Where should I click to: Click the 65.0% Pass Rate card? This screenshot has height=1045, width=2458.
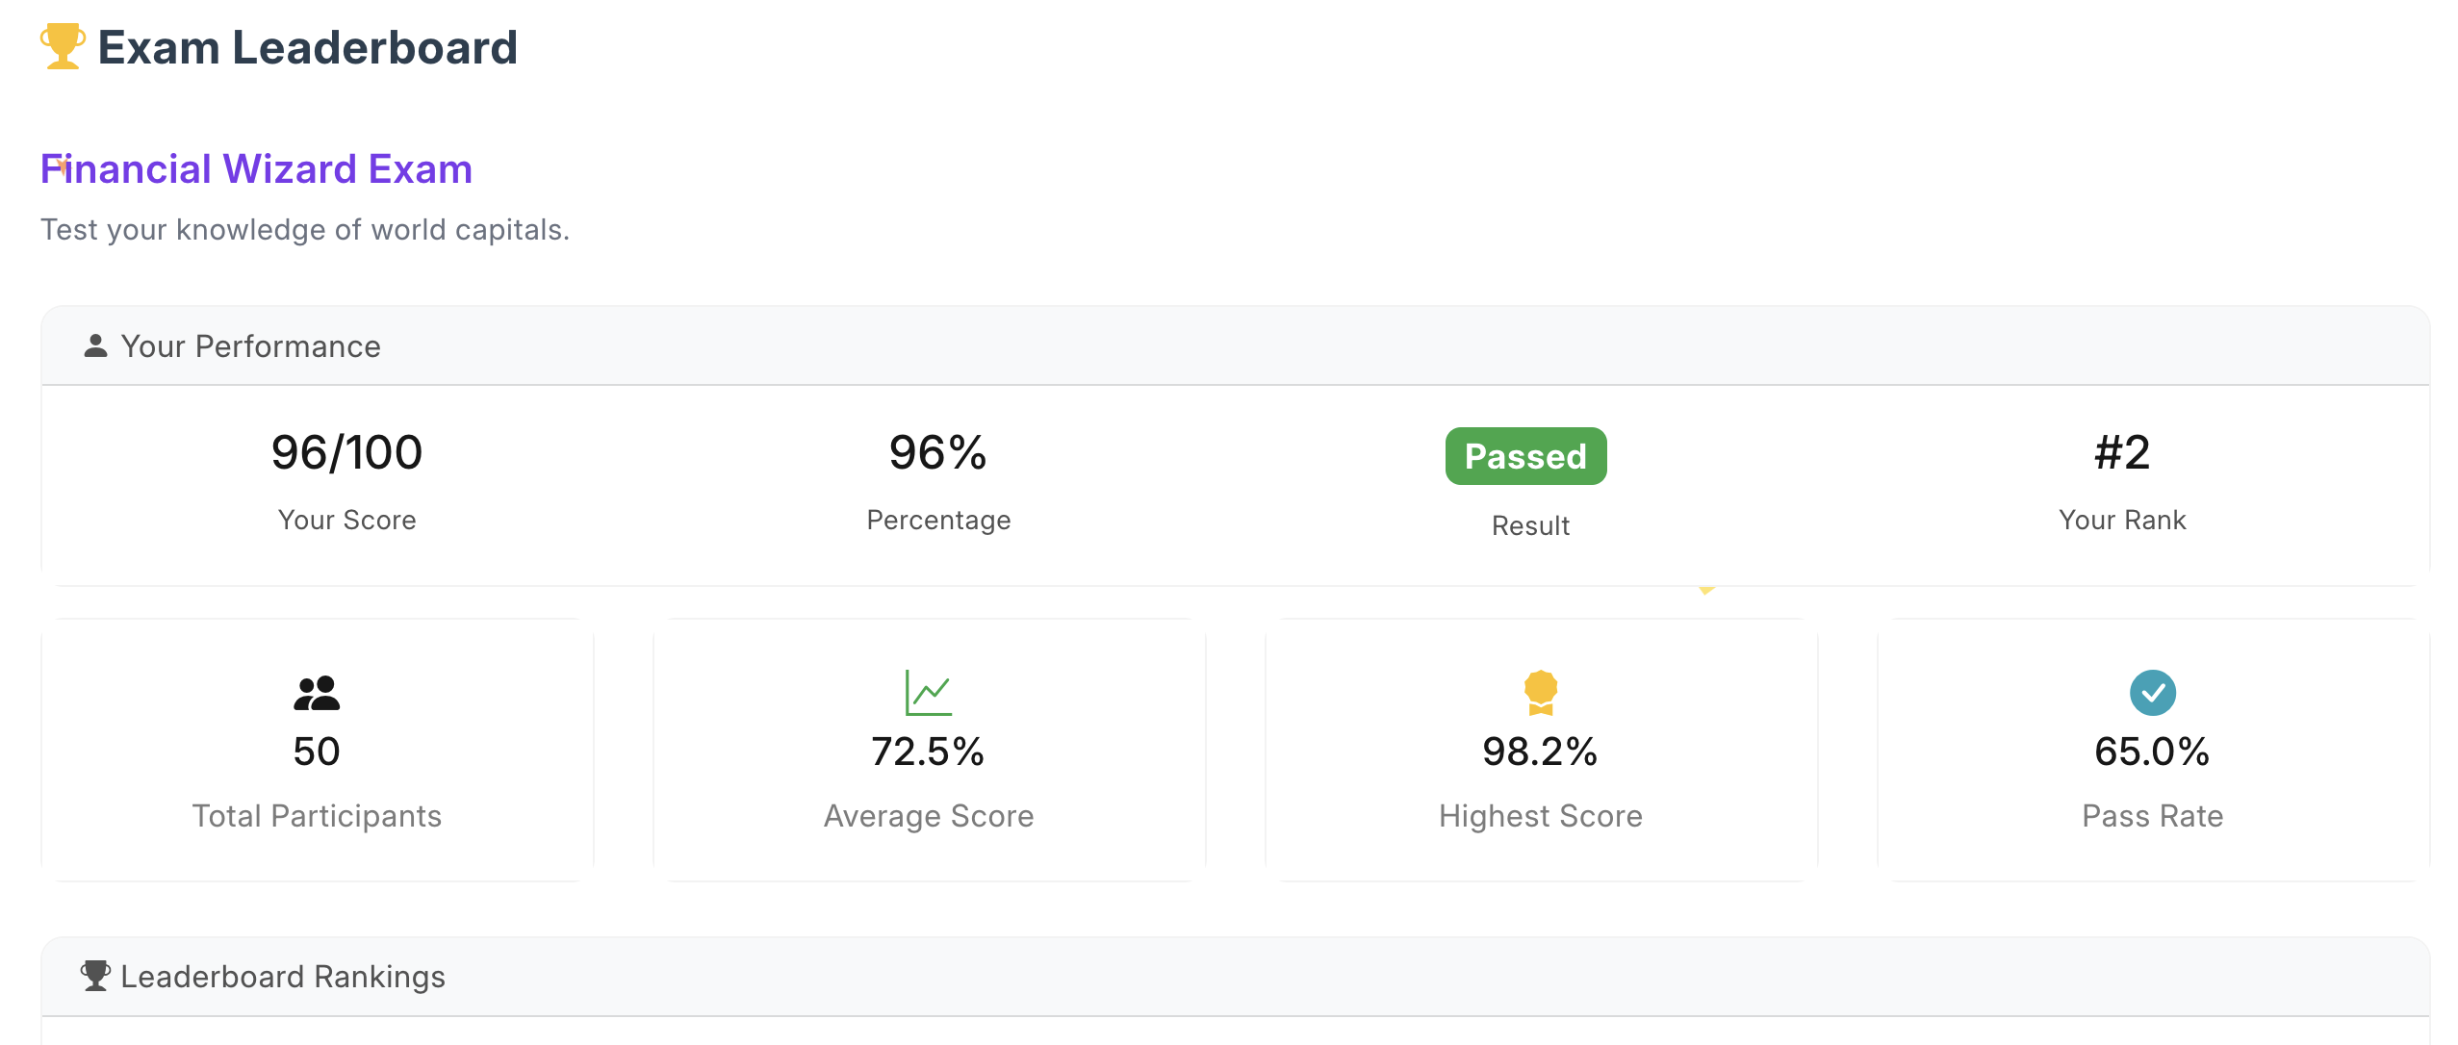tap(2153, 751)
